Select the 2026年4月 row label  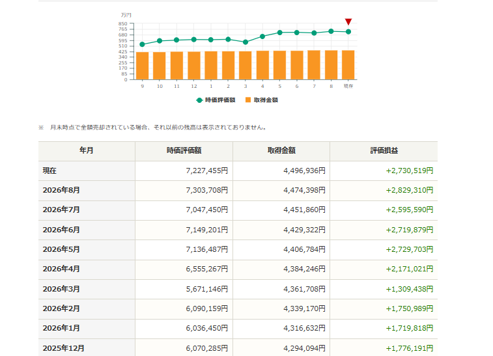tap(61, 269)
